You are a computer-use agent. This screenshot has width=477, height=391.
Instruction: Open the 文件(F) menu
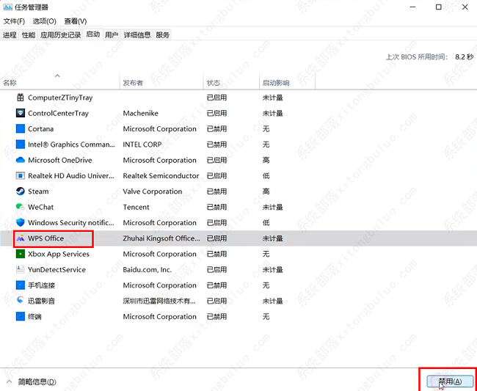[x=14, y=21]
